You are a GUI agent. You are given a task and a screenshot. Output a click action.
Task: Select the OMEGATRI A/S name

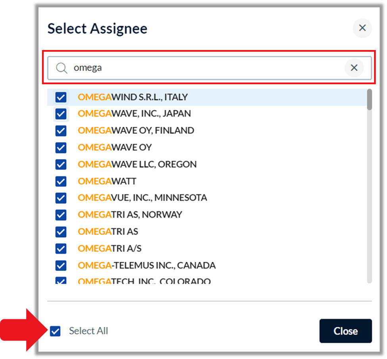110,248
